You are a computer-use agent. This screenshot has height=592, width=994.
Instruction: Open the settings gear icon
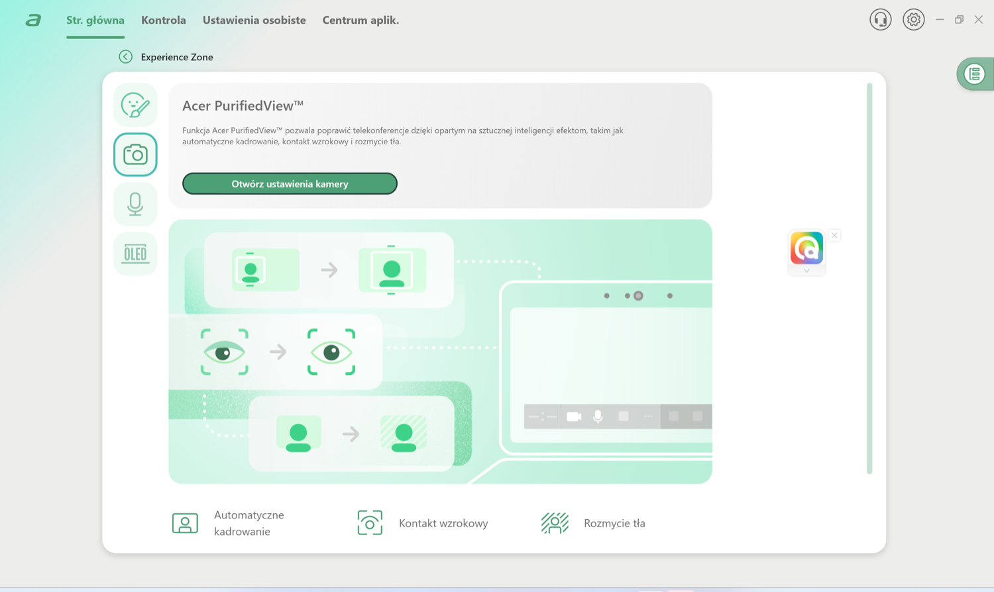click(x=914, y=20)
